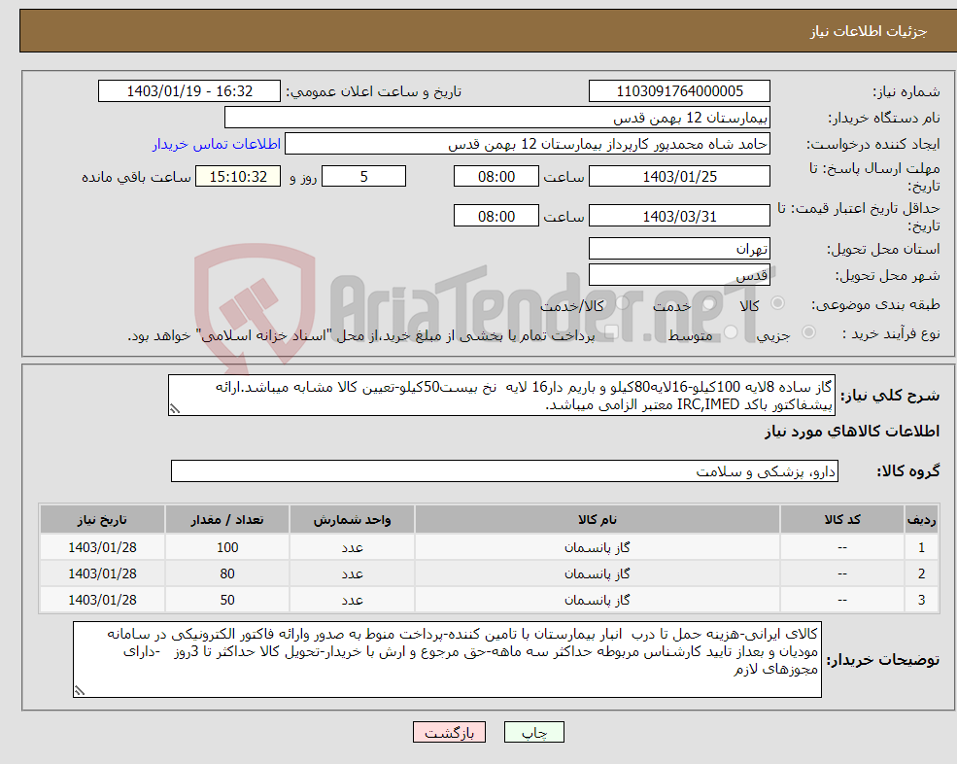Click the unit عدد in row 2

[x=352, y=574]
